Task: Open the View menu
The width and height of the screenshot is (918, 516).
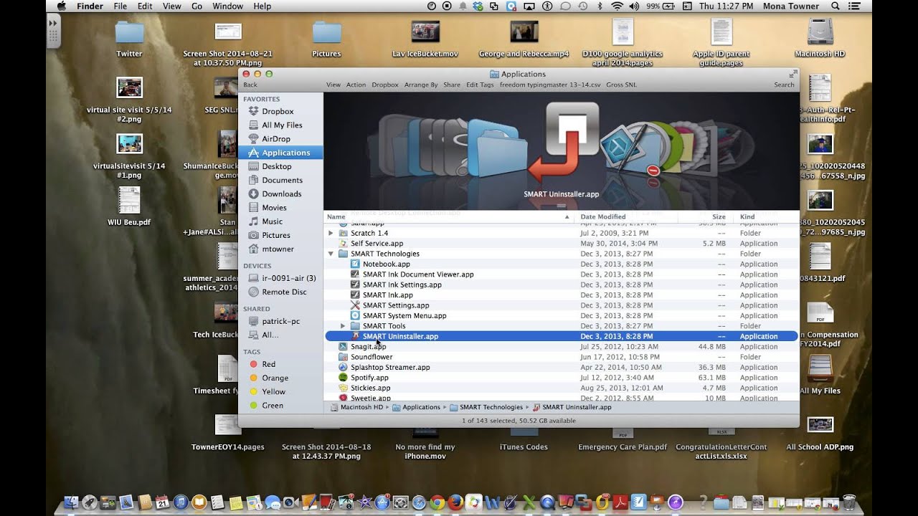Action: click(x=172, y=6)
